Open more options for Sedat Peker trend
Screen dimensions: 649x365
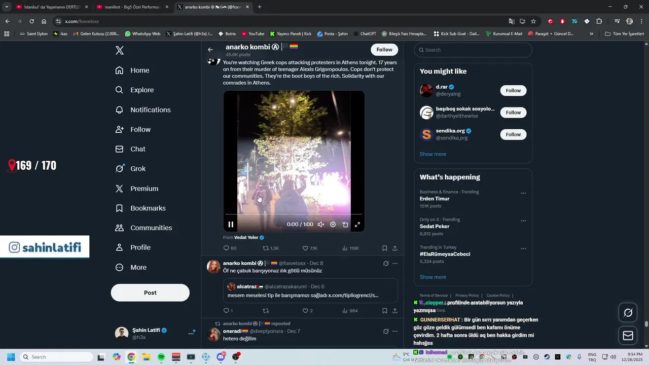click(523, 221)
